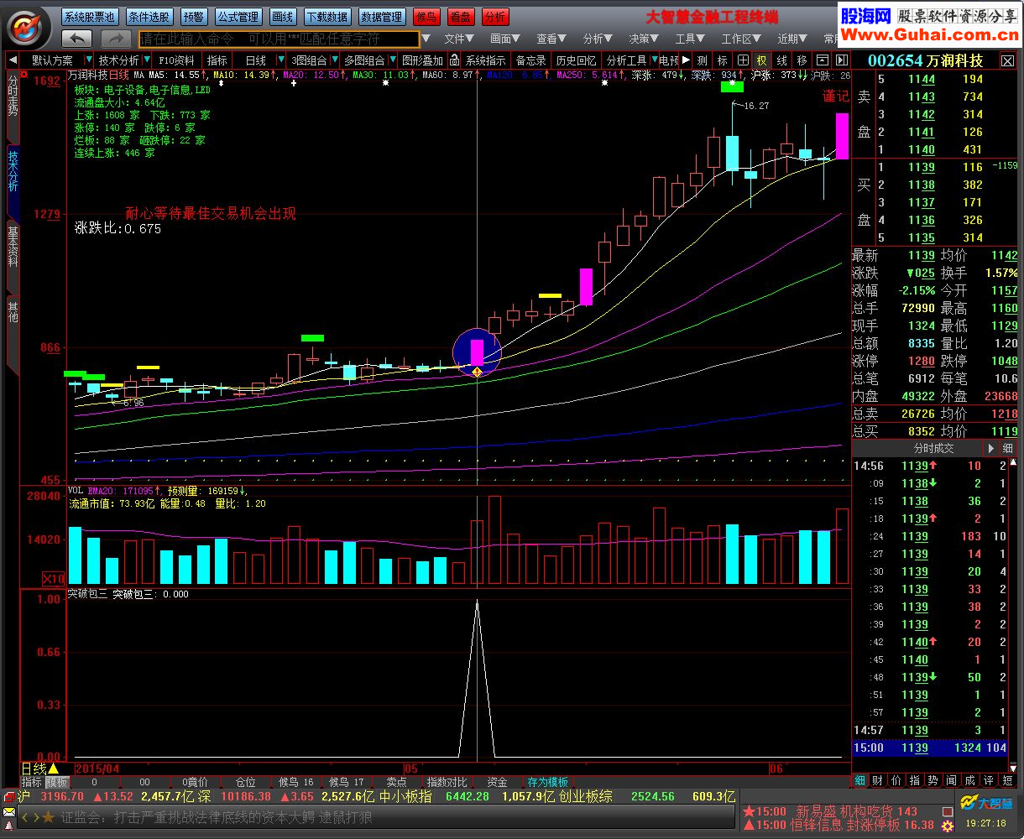Open the 工作区 menu
Image resolution: width=1024 pixels, height=839 pixels.
[x=741, y=39]
